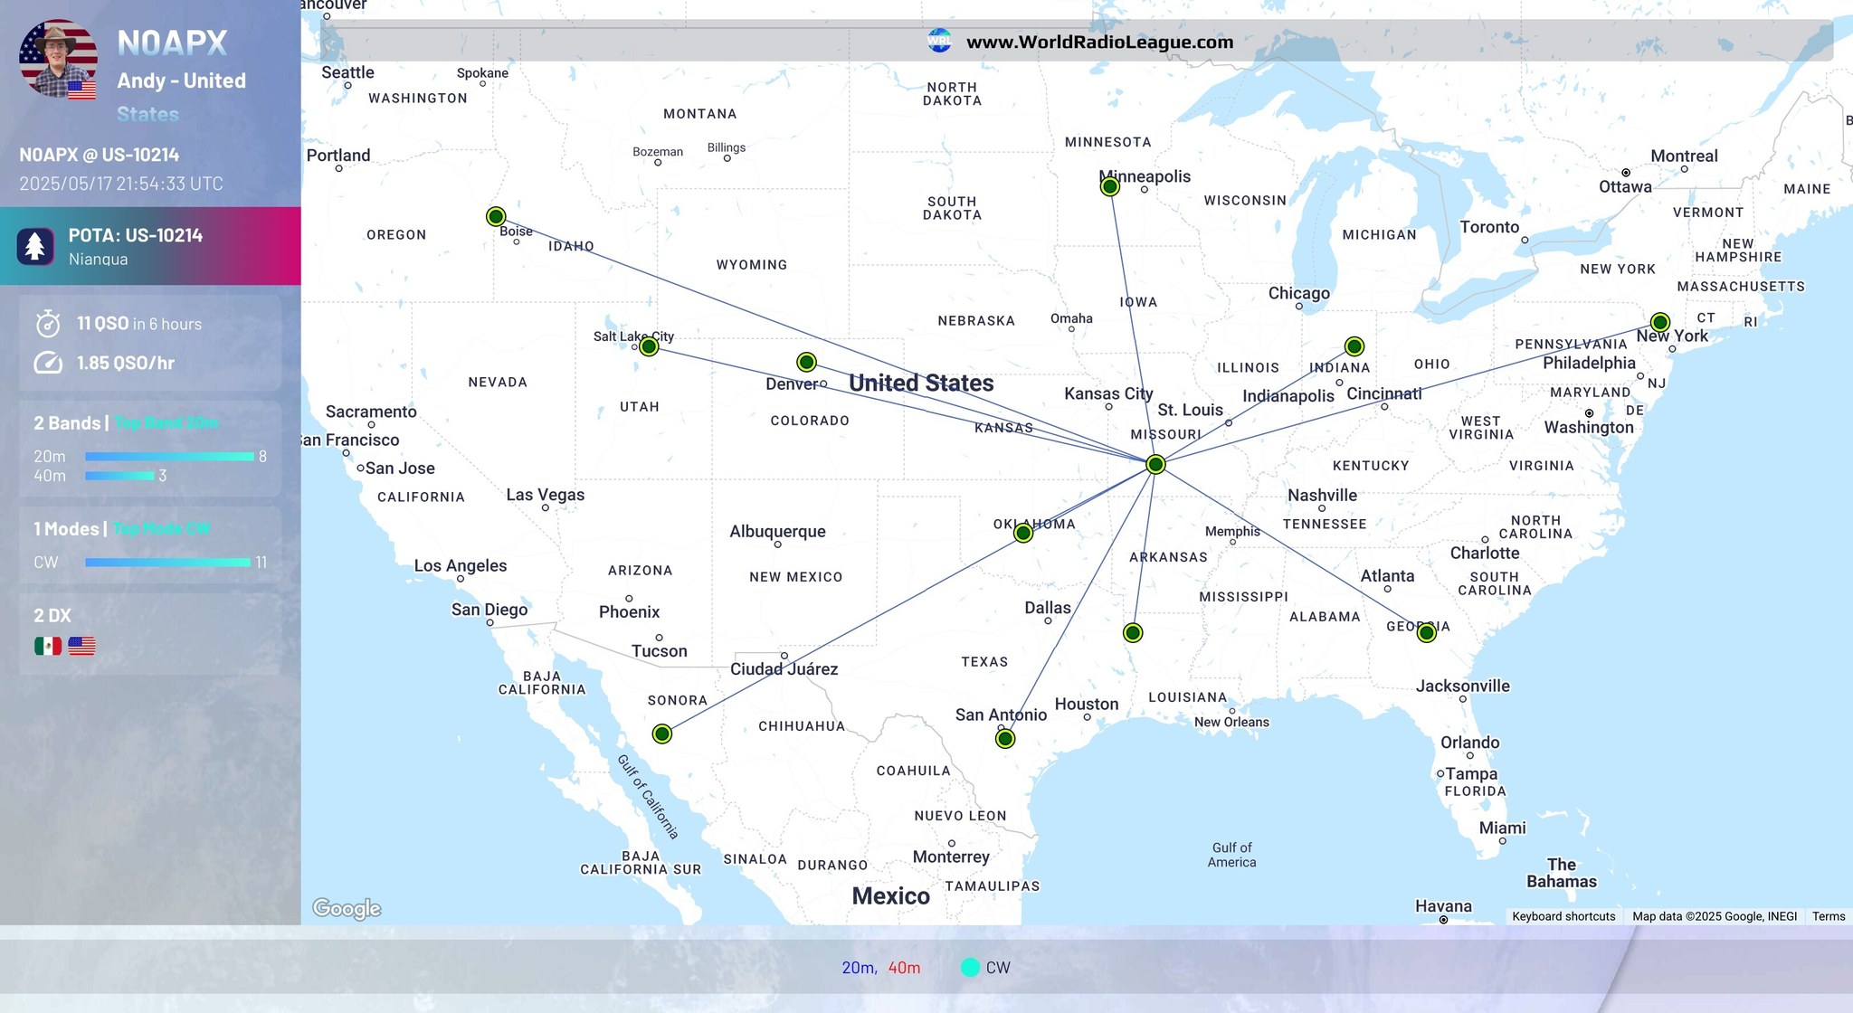Open www.WorldRadioLeague.com link in banner
The height and width of the screenshot is (1013, 1853).
tap(1099, 42)
